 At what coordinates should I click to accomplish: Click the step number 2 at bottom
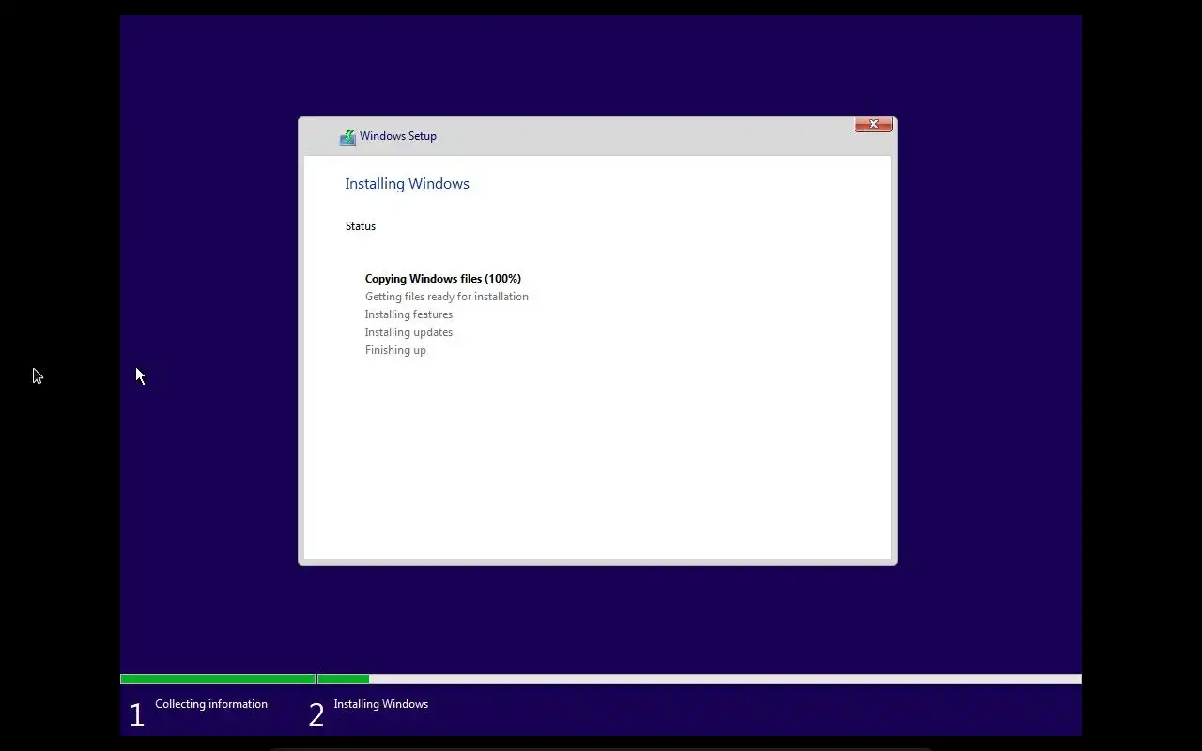316,715
